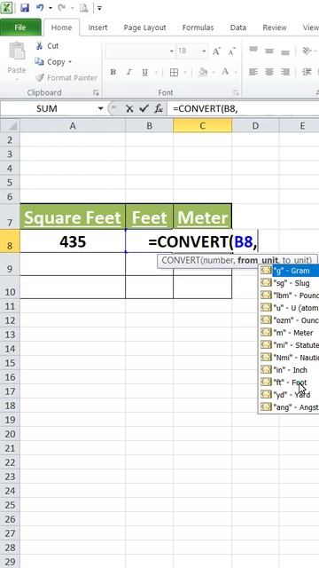Click the Format Painter button

click(x=66, y=78)
